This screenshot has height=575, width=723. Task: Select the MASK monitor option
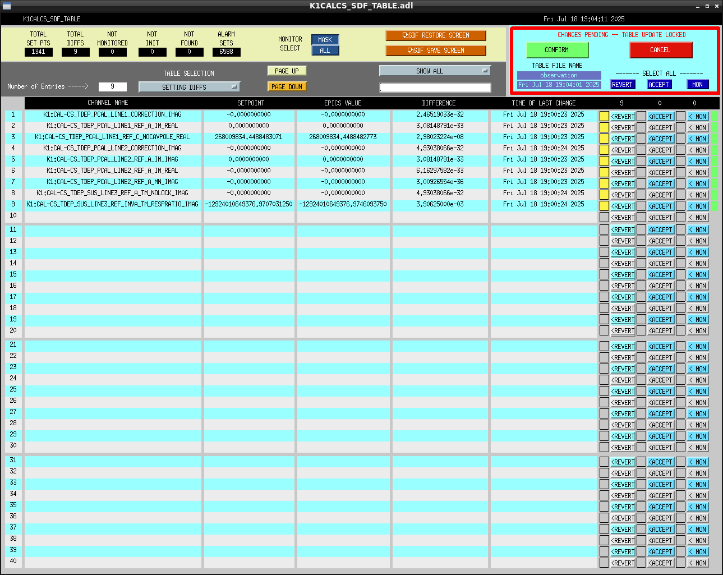(325, 40)
